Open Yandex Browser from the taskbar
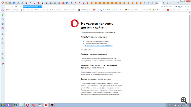This screenshot has height=107, width=191. point(40,105)
